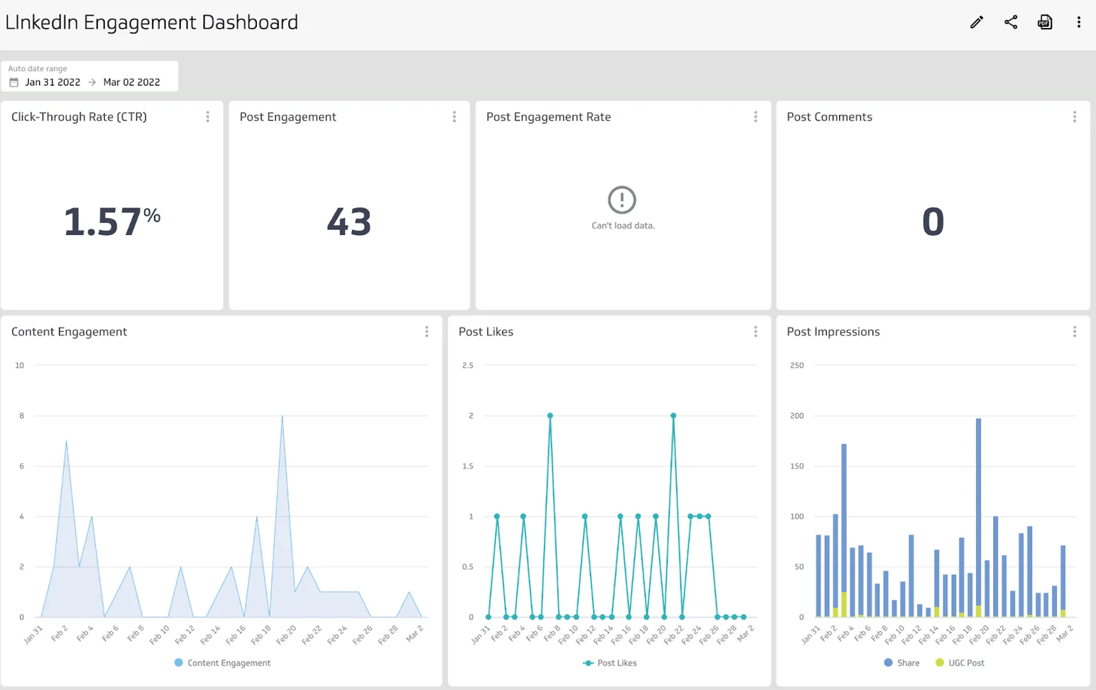Click the Auto date range field
The height and width of the screenshot is (690, 1096).
(37, 68)
